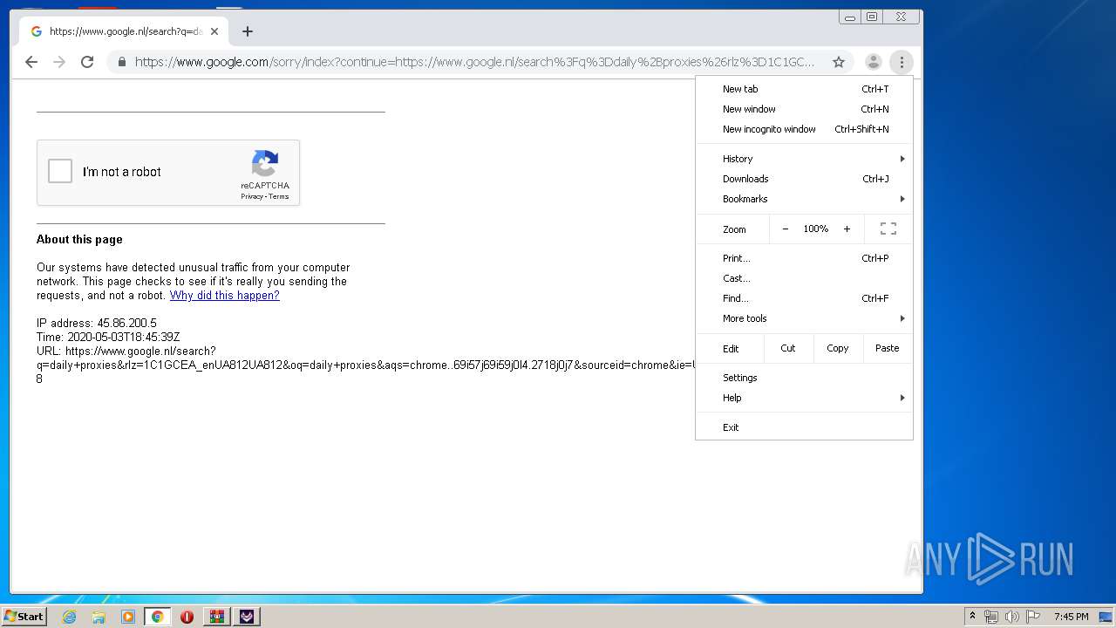Click the volume speaker tray icon
Image resolution: width=1116 pixels, height=628 pixels.
pos(1012,617)
